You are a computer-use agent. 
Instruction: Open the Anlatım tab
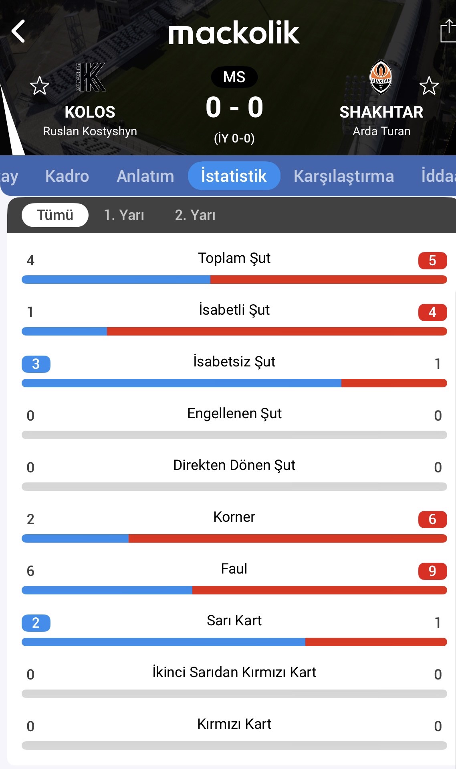point(145,176)
